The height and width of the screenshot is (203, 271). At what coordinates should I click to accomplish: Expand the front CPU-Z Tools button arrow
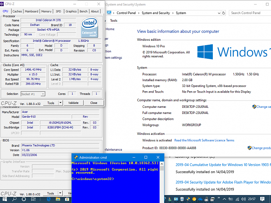click(x=60, y=103)
